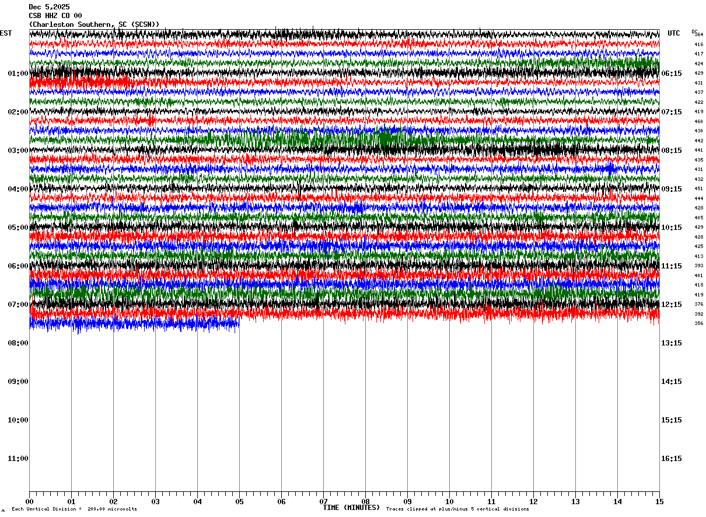
Task: Click the DC offset value 356
Action: pyautogui.click(x=699, y=324)
